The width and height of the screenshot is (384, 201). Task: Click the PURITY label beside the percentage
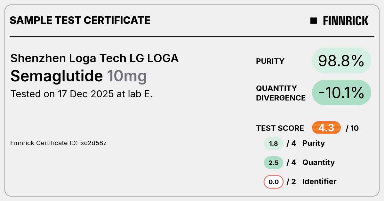coord(270,61)
